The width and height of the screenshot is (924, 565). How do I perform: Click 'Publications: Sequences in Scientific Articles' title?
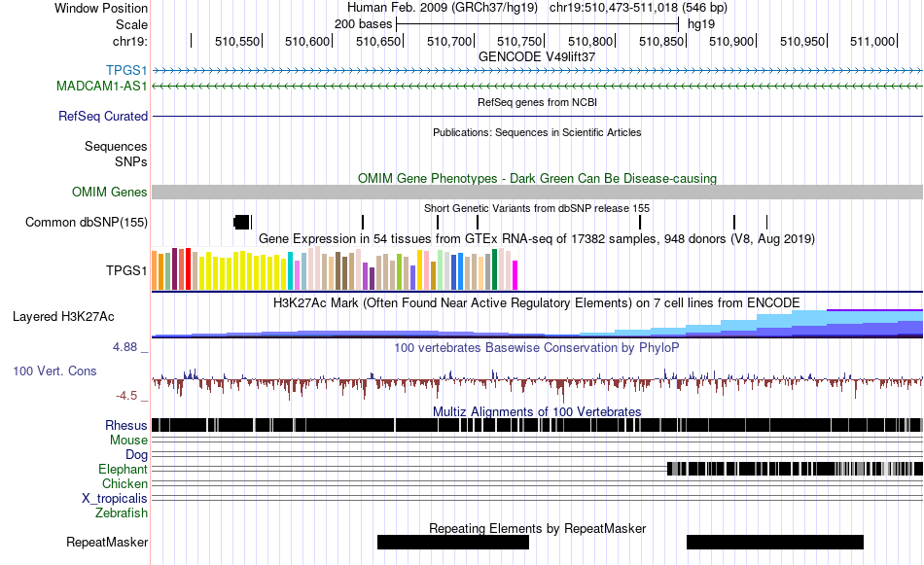(x=537, y=132)
